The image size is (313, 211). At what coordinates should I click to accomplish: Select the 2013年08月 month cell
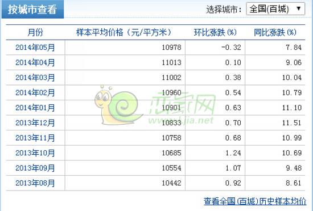pos(35,183)
